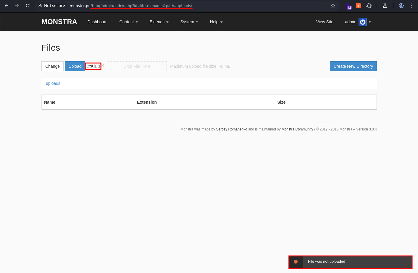Click Create New Directory button
The width and height of the screenshot is (418, 273).
(x=353, y=66)
